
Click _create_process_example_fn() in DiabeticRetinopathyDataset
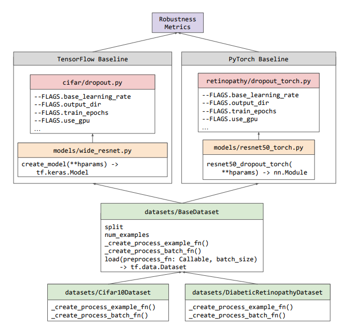[x=241, y=307]
